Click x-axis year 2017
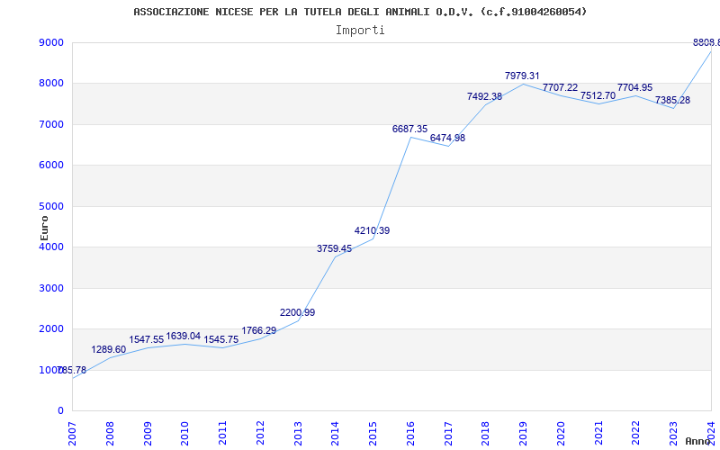 (x=448, y=433)
